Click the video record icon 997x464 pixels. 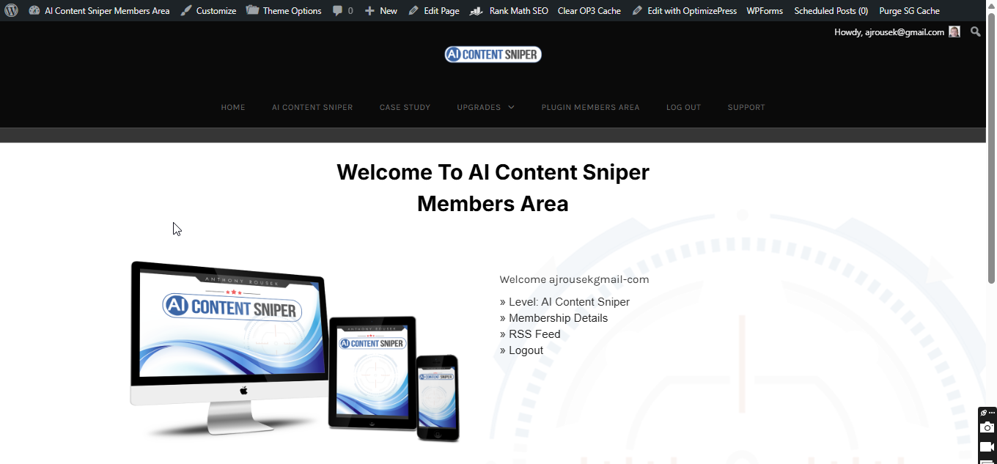987,446
